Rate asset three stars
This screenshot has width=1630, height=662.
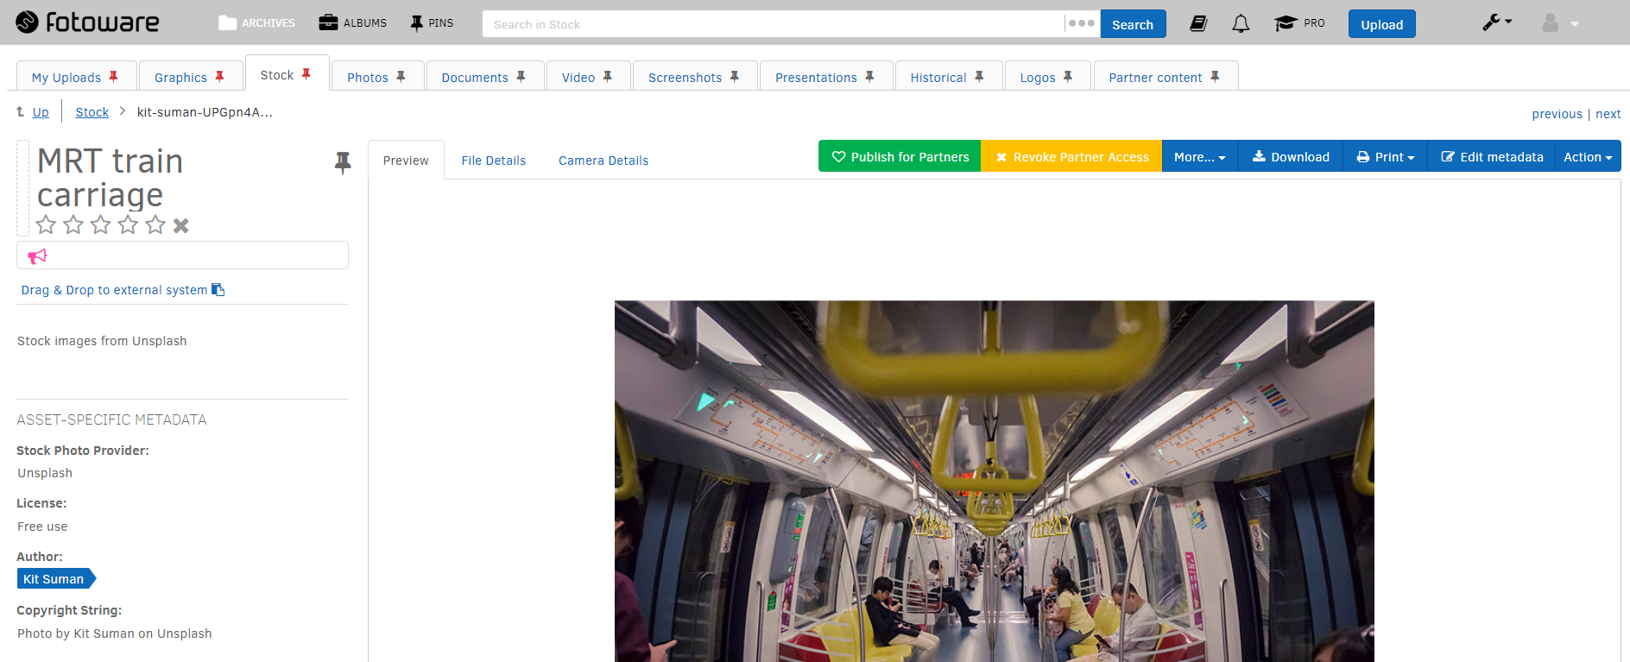pos(101,225)
